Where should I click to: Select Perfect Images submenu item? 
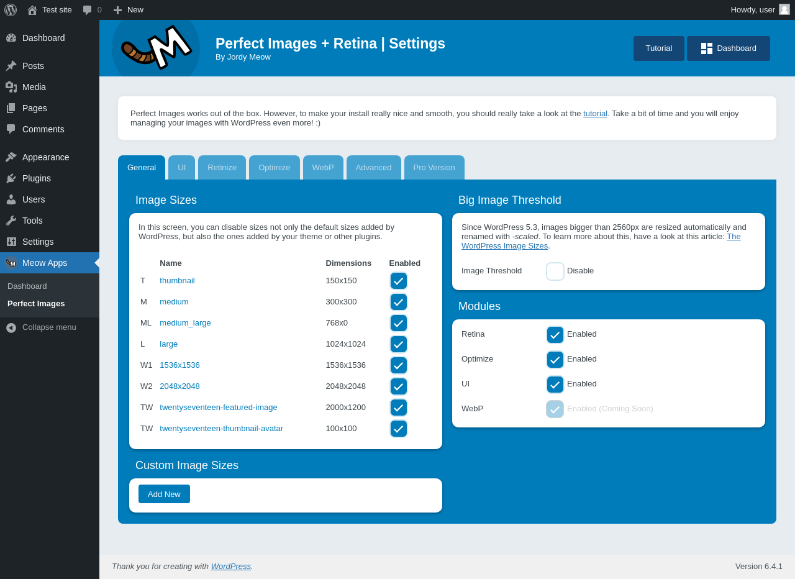click(50, 304)
